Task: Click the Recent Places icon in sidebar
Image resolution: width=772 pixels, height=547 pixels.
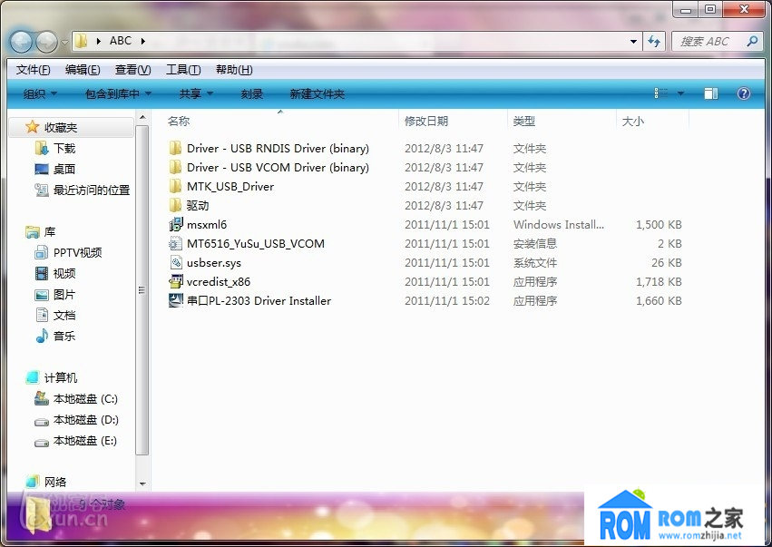Action: tap(42, 190)
